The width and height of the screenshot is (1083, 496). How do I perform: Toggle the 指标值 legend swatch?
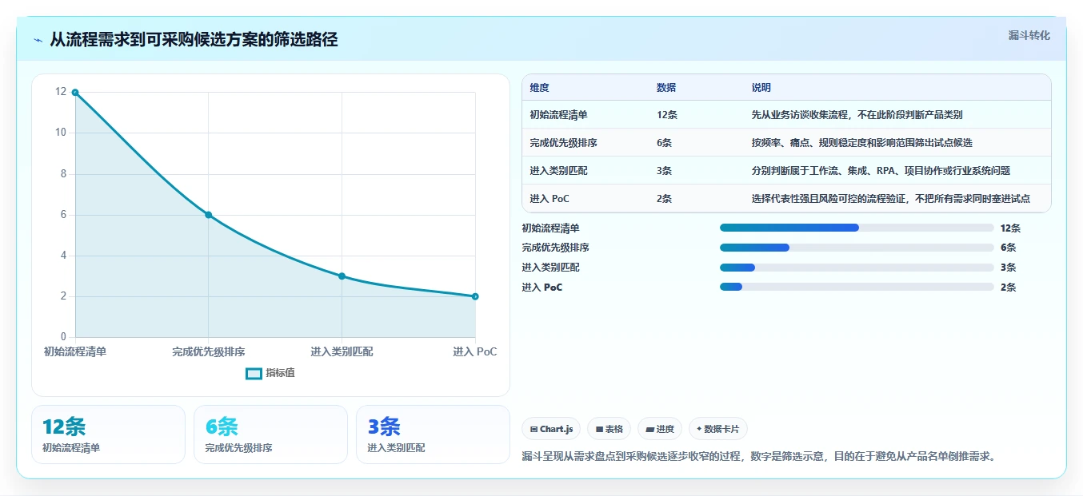(x=254, y=373)
